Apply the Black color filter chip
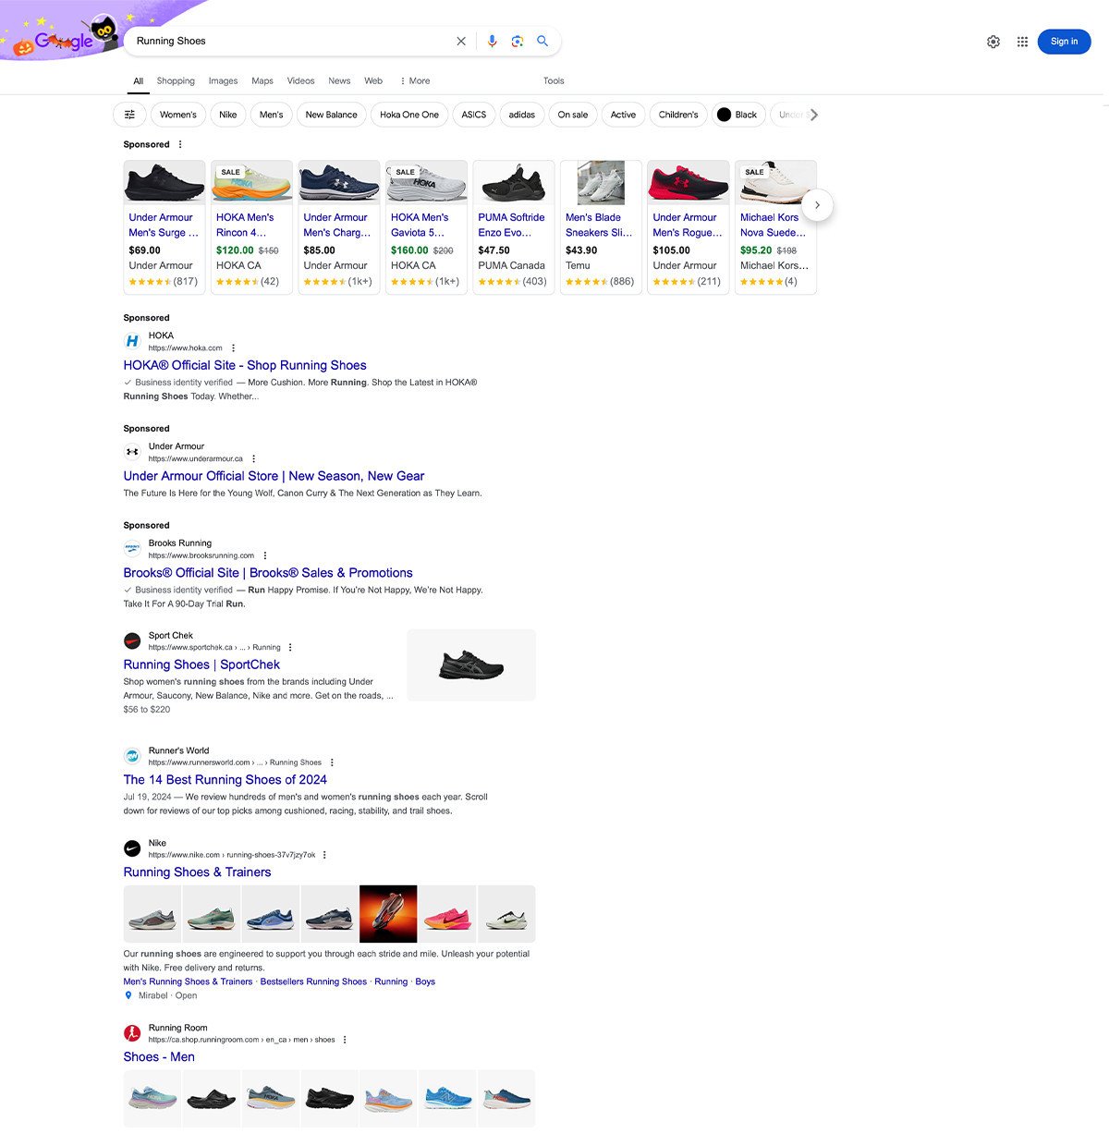The height and width of the screenshot is (1134, 1109). coord(737,114)
